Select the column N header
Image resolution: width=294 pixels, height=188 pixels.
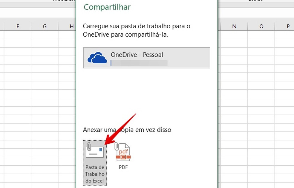234,26
